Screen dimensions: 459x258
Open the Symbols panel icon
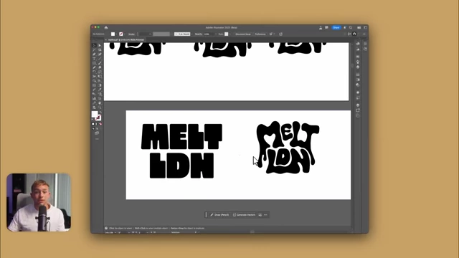point(358,67)
